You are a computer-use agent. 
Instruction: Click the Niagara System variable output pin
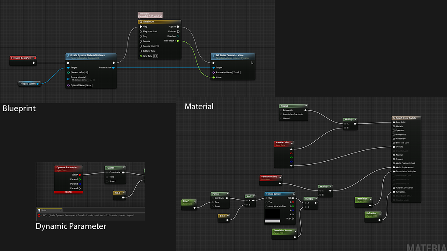click(38, 83)
